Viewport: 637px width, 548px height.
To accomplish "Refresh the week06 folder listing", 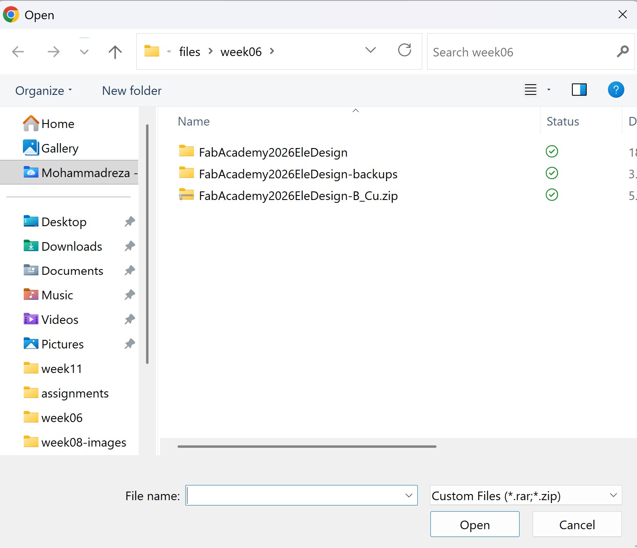I will pos(404,50).
